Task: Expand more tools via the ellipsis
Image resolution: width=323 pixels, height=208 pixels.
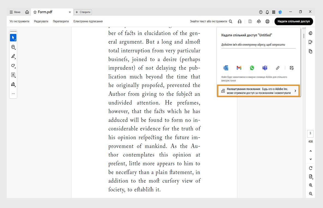Action: click(x=13, y=93)
